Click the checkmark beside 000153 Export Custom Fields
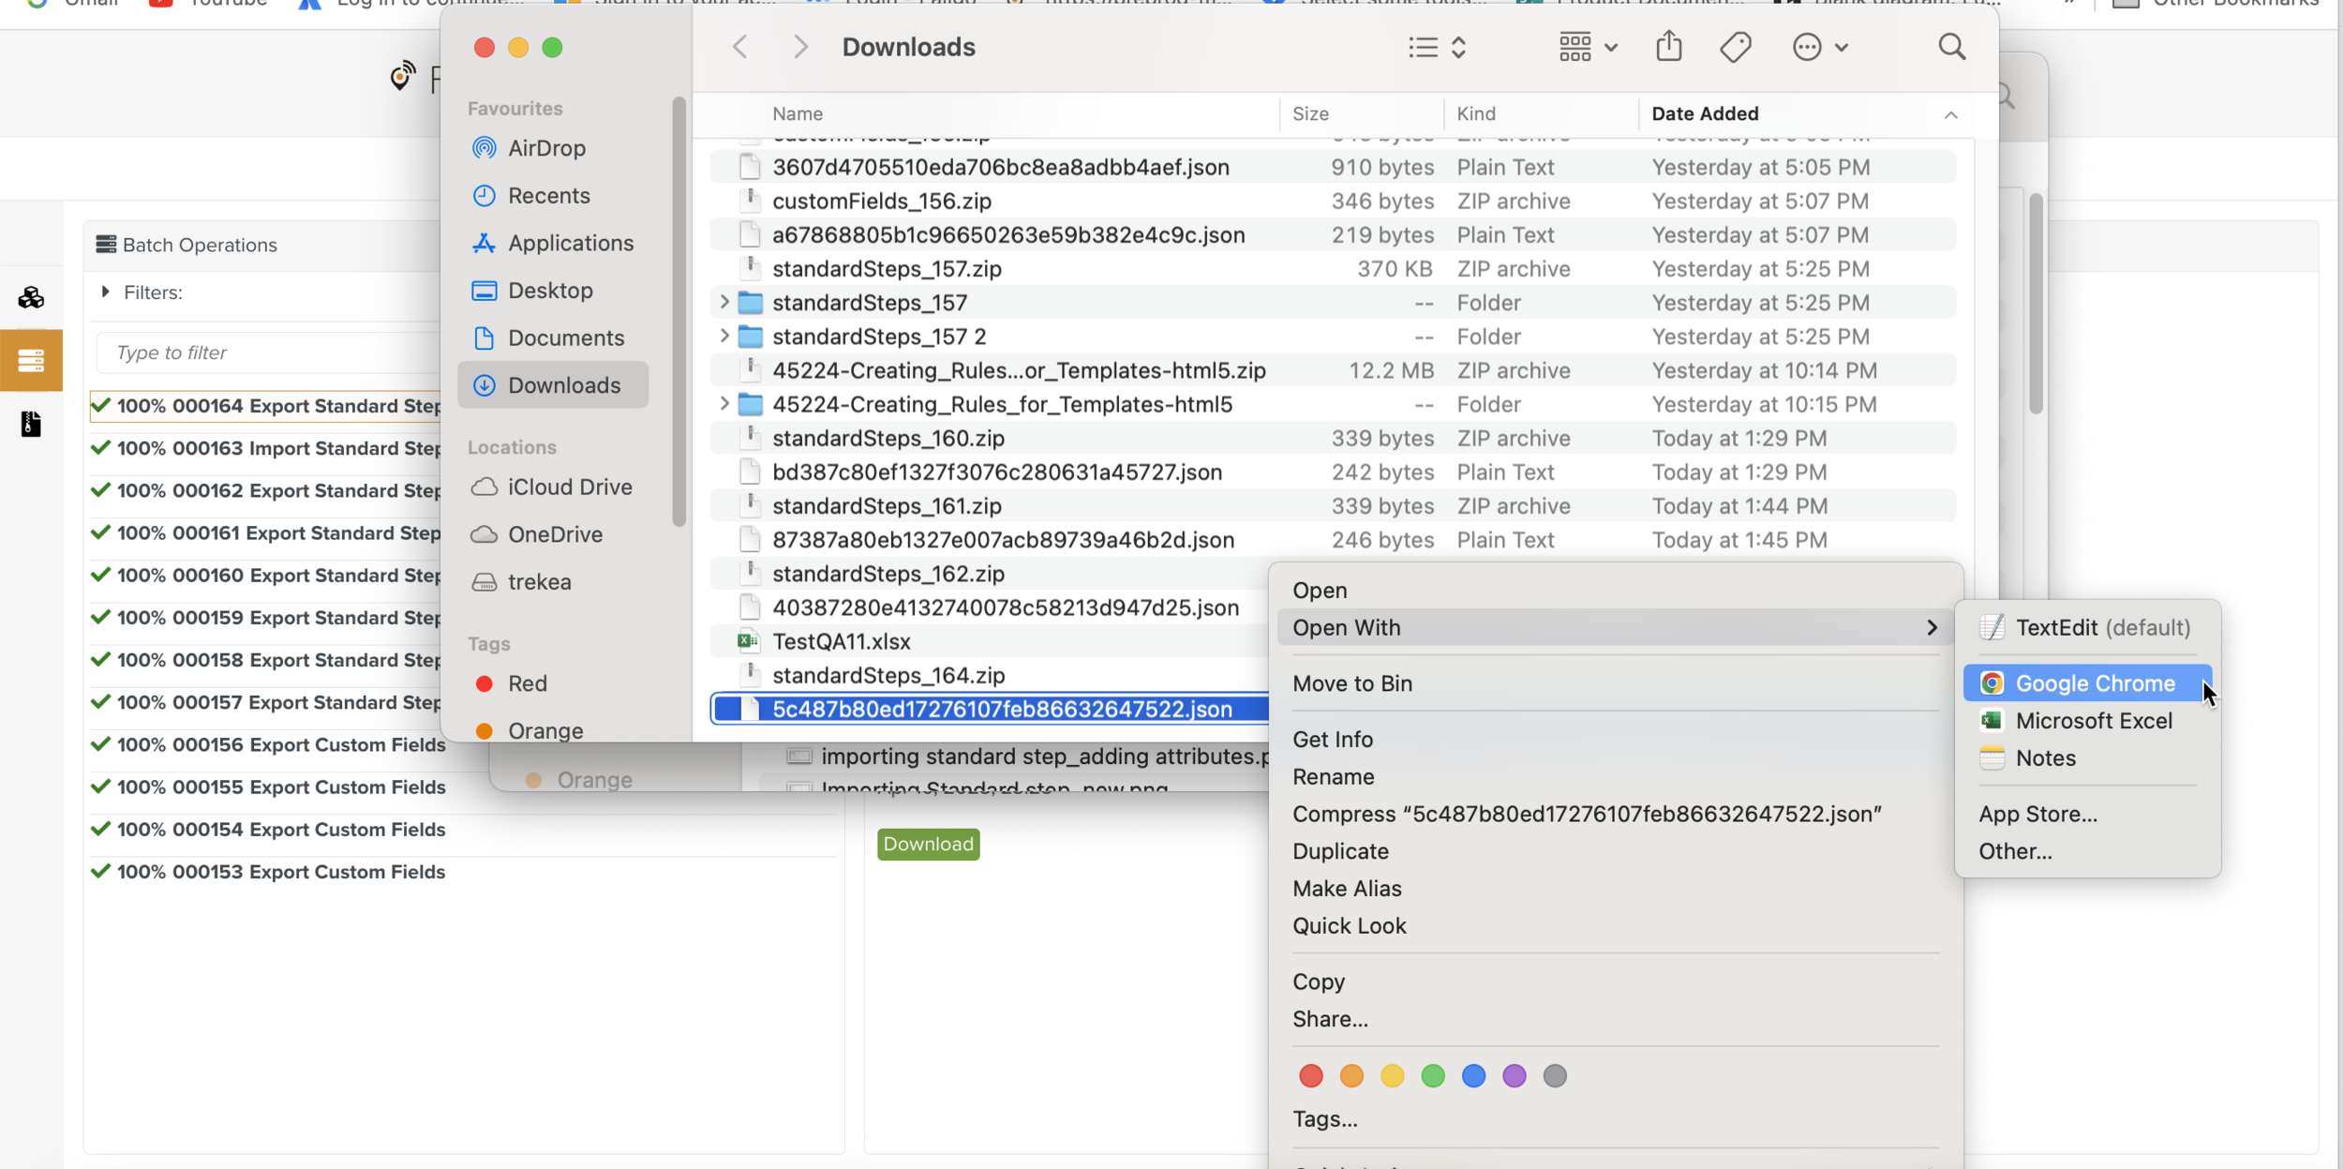 tap(100, 871)
